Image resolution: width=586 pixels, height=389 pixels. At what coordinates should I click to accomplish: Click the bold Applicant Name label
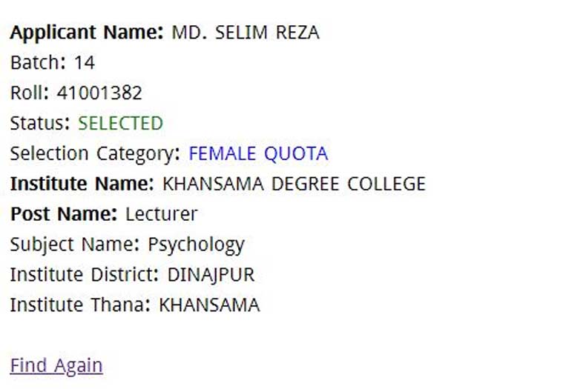(86, 33)
